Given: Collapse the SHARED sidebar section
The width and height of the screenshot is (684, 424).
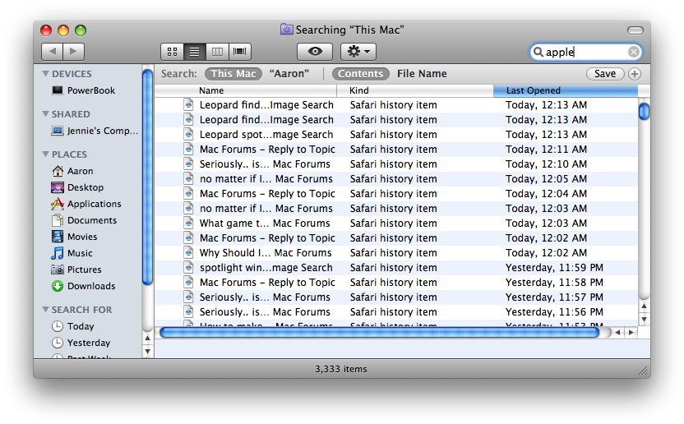Looking at the screenshot, I should [x=45, y=114].
